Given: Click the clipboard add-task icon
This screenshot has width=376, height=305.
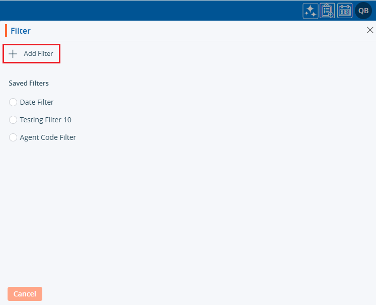Looking at the screenshot, I should pos(328,11).
